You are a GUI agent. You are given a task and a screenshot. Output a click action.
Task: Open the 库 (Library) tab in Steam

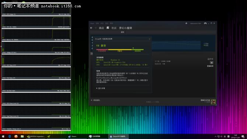point(108,28)
